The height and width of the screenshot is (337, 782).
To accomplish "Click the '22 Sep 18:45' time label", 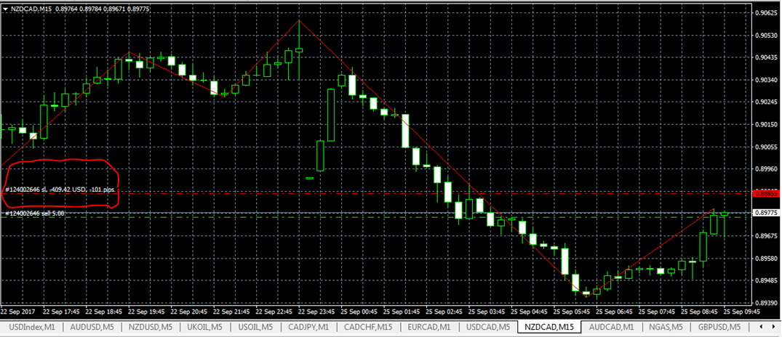I will (x=104, y=311).
